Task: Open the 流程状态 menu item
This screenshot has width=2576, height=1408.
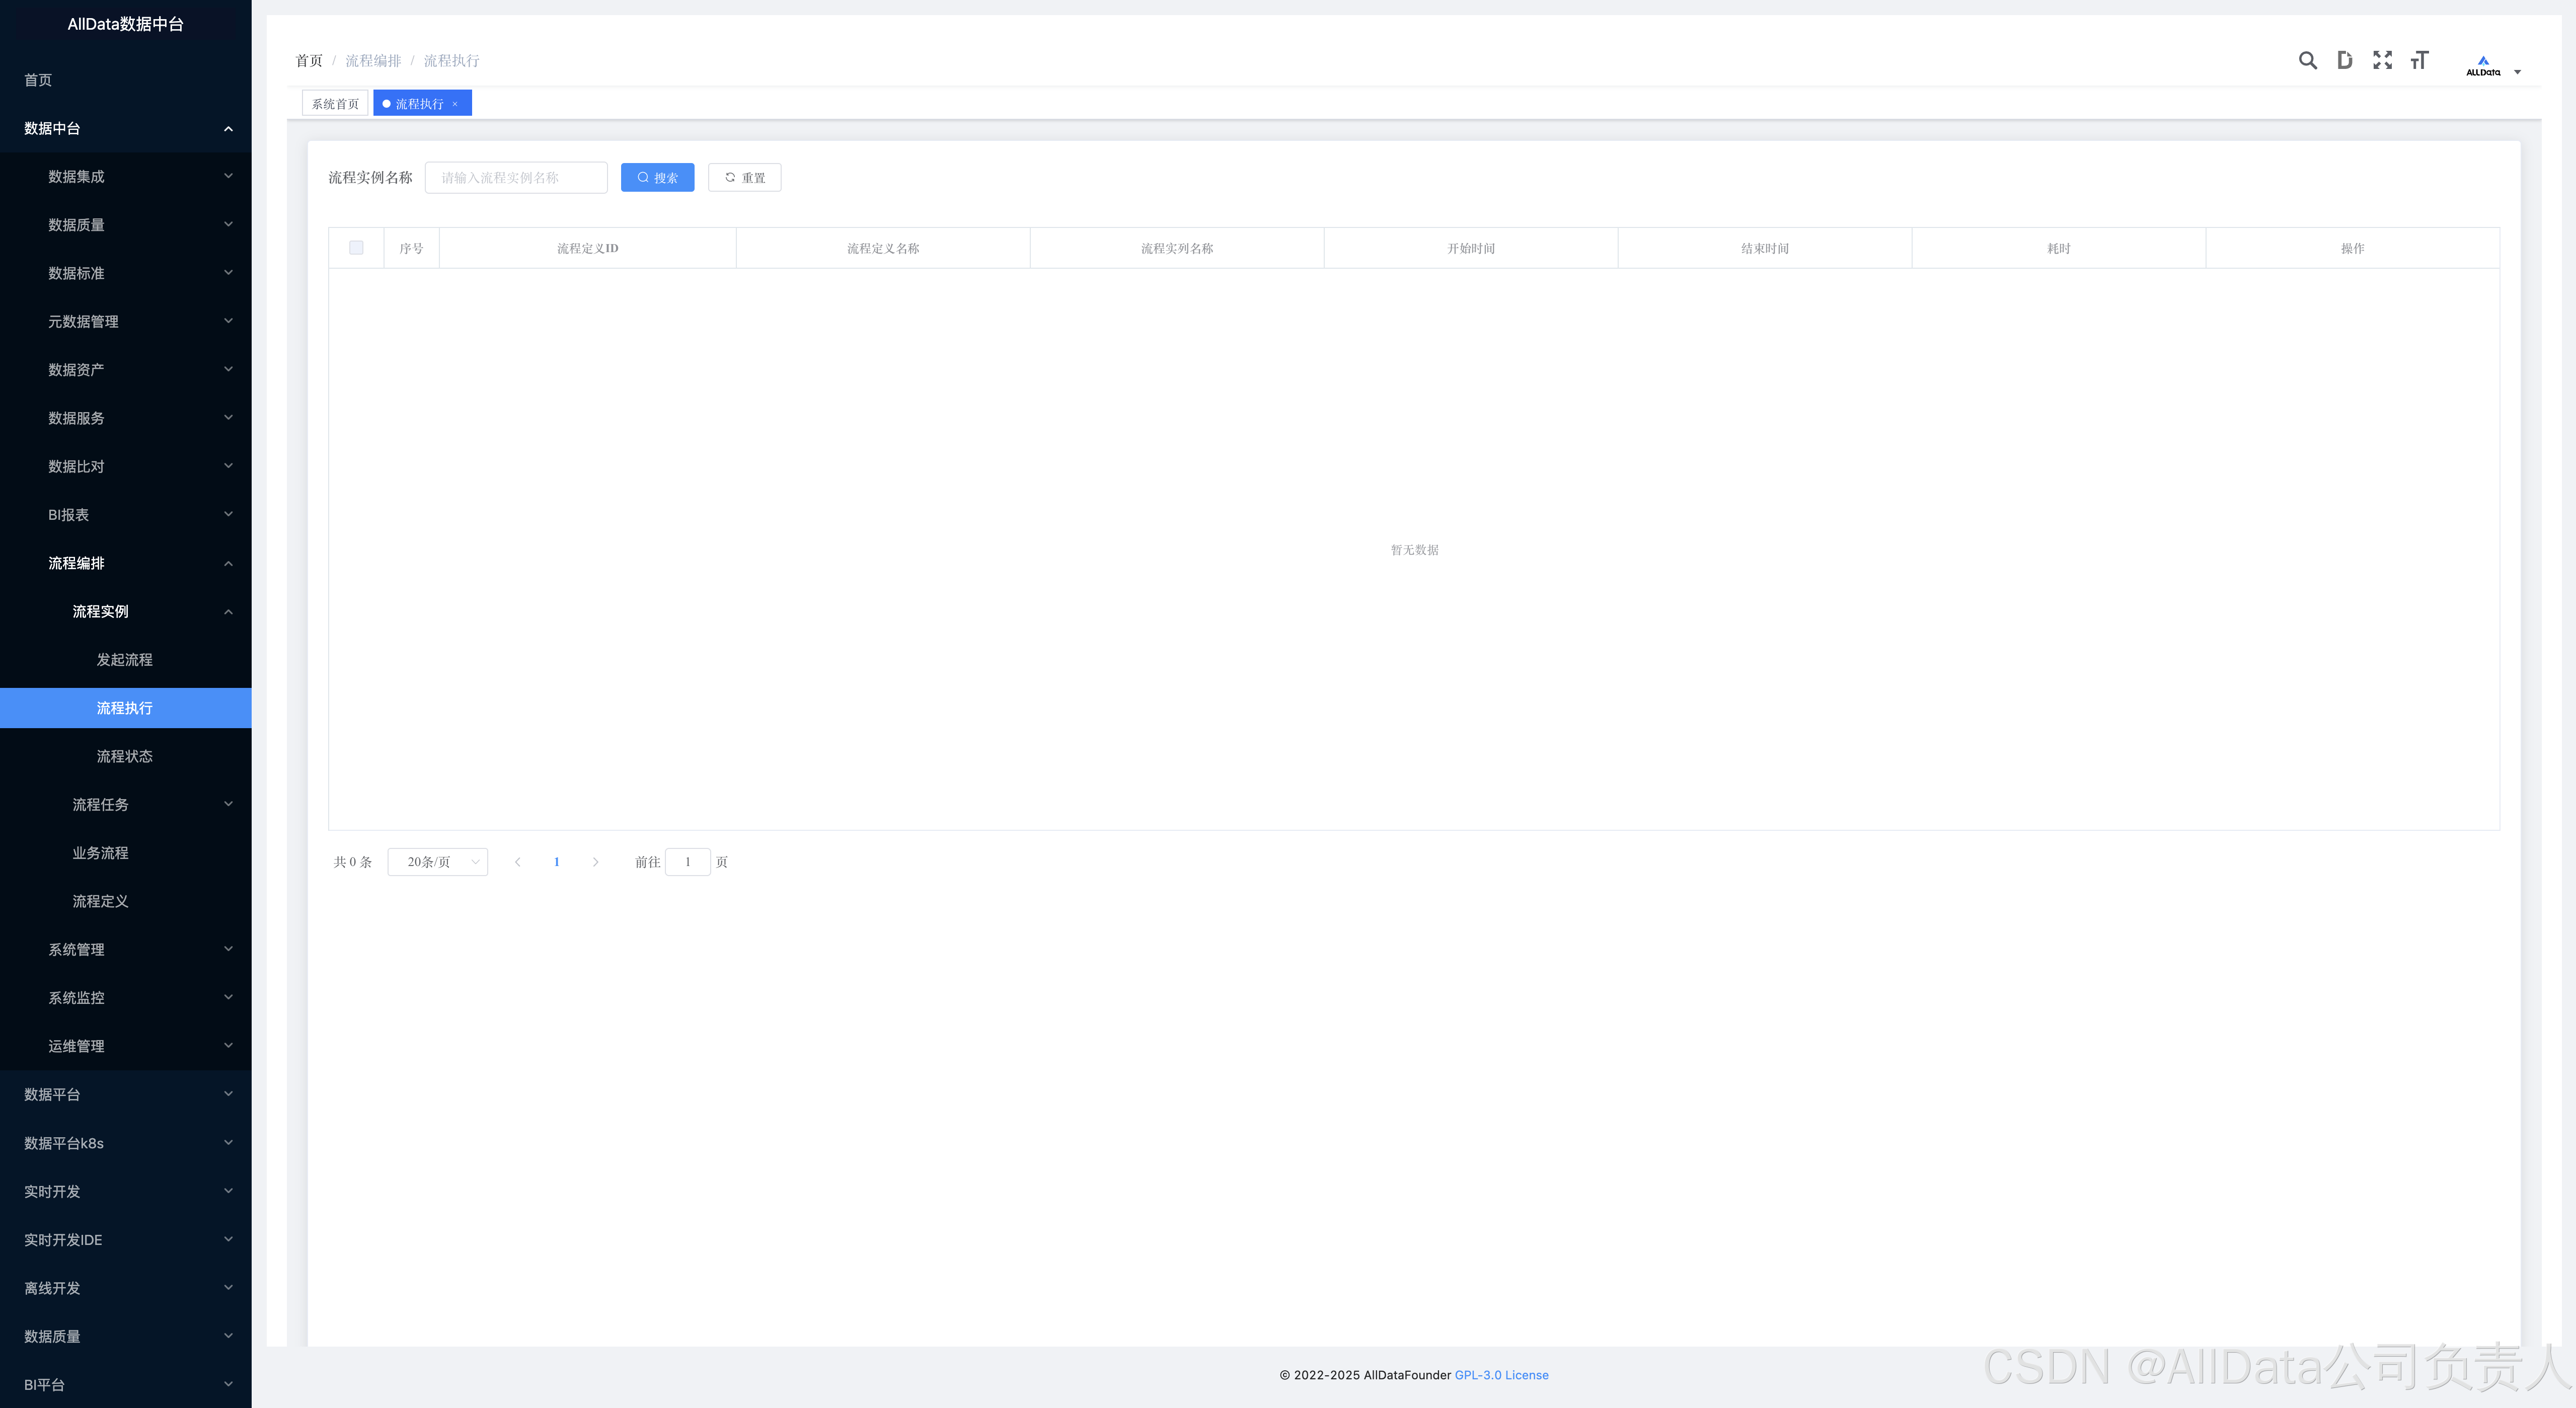Action: click(125, 756)
